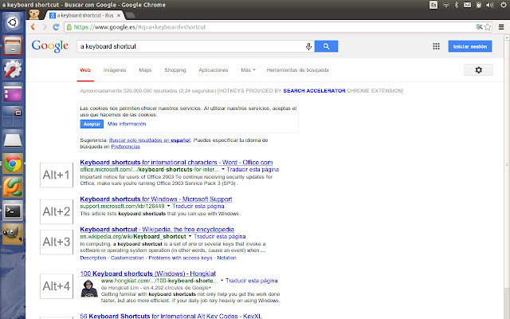Select the 'a keyboard shortcut' browser tab
Image resolution: width=510 pixels, height=319 pixels.
[84, 15]
